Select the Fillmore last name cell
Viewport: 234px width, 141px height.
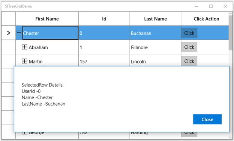click(155, 47)
